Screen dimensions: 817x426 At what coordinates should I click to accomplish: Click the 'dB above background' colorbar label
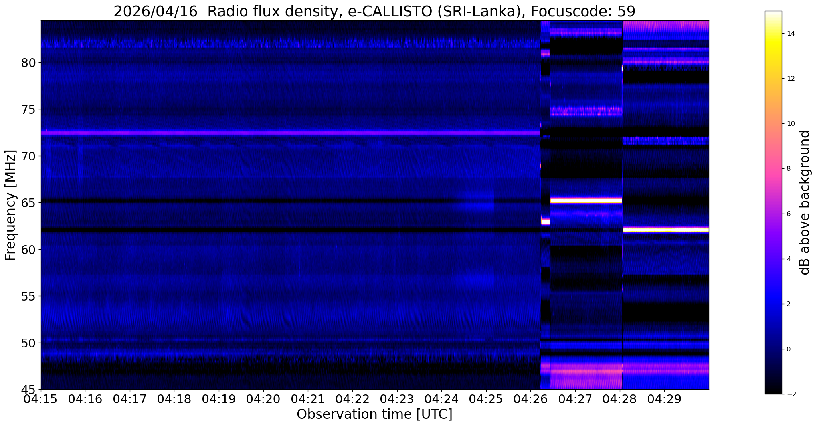tap(805, 202)
